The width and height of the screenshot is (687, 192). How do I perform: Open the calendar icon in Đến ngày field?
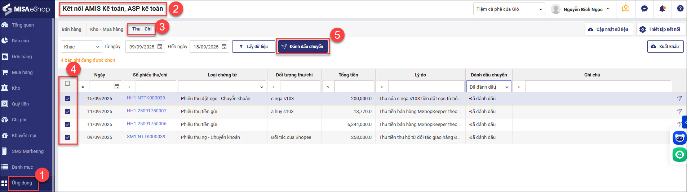click(x=224, y=47)
